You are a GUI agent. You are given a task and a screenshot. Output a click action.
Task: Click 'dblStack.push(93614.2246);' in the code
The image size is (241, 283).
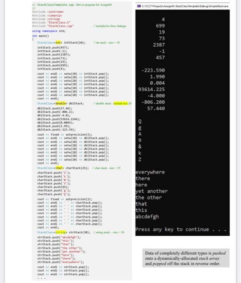point(59,119)
